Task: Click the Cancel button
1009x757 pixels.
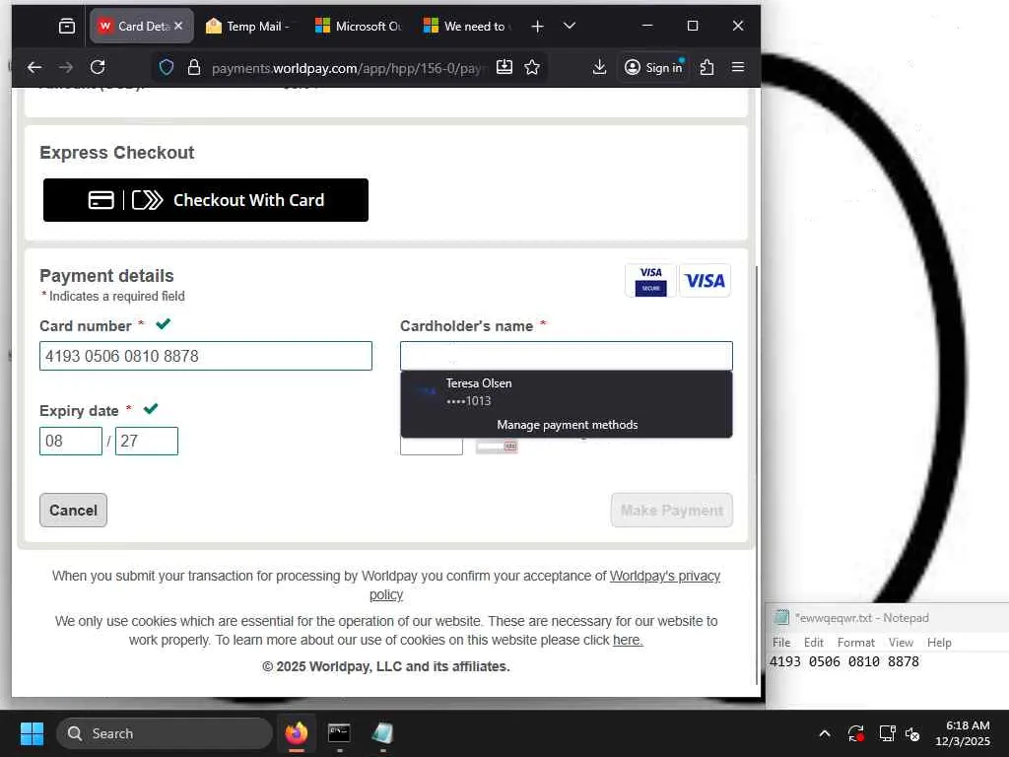Action: [x=73, y=510]
